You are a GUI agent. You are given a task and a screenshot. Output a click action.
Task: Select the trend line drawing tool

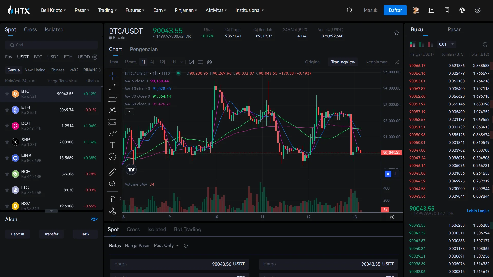pos(112,87)
